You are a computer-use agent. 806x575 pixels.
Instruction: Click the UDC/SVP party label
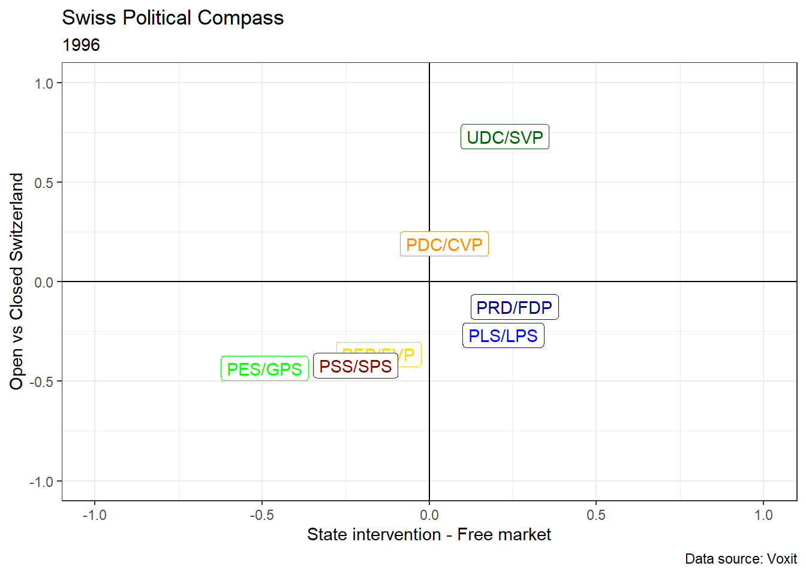504,137
